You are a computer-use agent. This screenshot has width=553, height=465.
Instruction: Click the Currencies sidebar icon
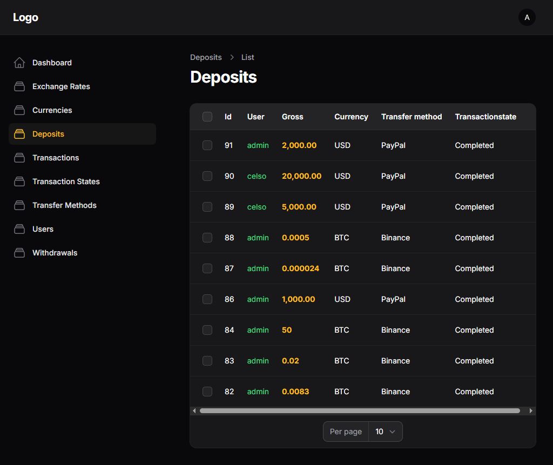click(x=19, y=110)
